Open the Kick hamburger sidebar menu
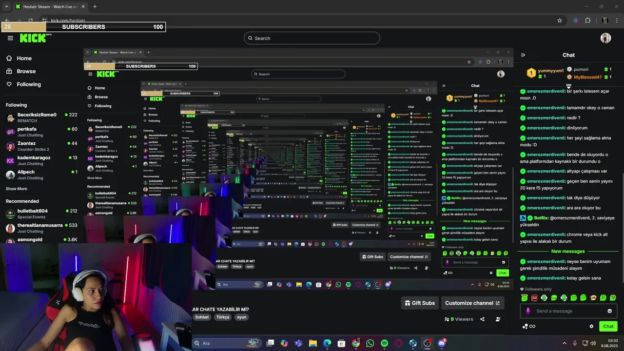The width and height of the screenshot is (624, 351). tap(10, 38)
